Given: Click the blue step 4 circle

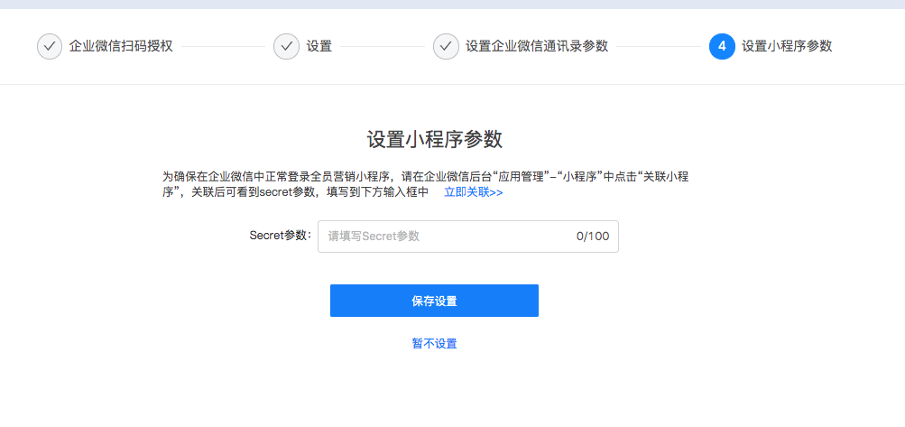Looking at the screenshot, I should (x=722, y=46).
